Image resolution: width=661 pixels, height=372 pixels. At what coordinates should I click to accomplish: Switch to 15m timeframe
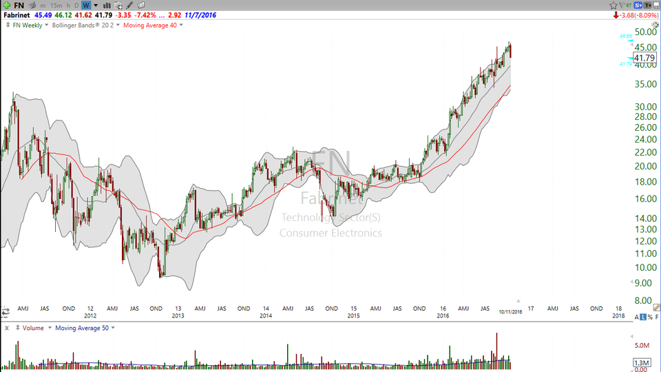[x=56, y=6]
